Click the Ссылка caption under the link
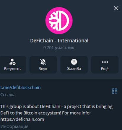122x130 pixels. (x=8, y=95)
